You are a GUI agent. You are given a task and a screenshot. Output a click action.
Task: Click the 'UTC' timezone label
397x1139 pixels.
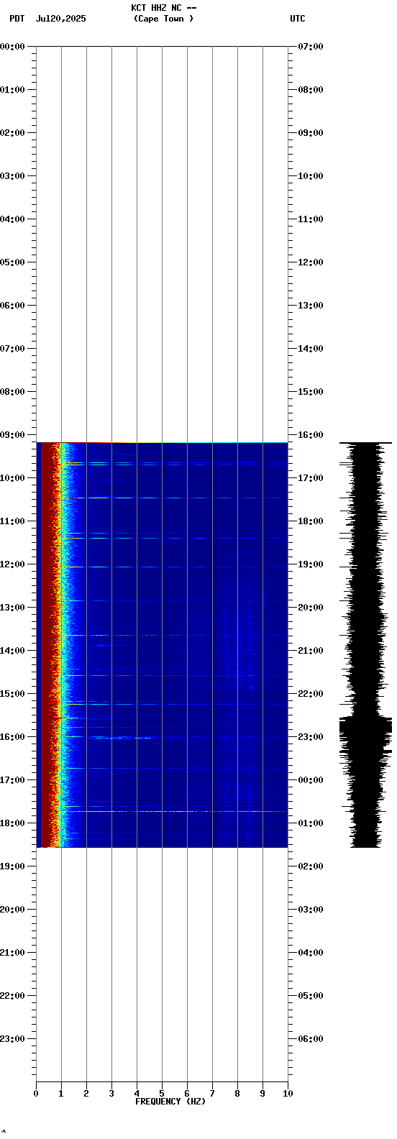click(x=298, y=19)
